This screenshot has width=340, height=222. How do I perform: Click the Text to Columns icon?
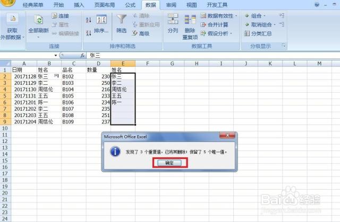[173, 21]
